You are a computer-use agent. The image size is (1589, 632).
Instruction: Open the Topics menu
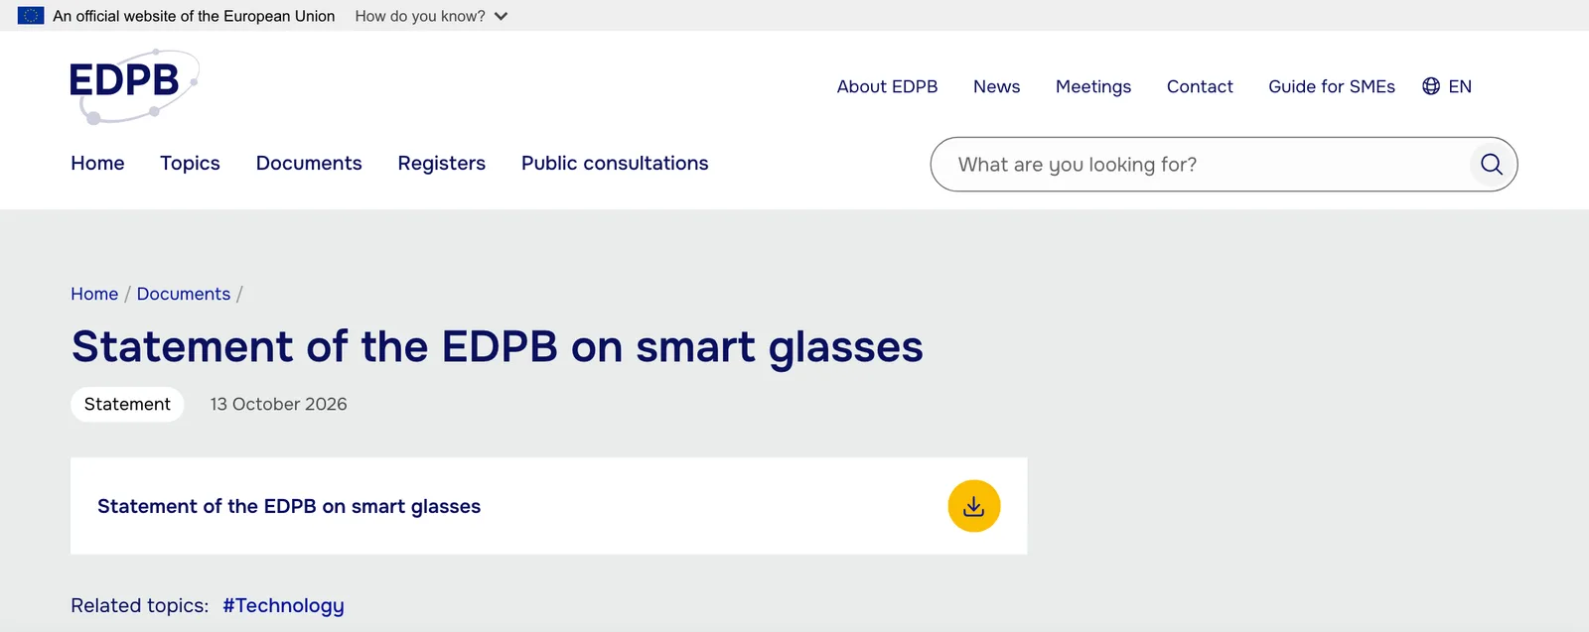[x=190, y=163]
